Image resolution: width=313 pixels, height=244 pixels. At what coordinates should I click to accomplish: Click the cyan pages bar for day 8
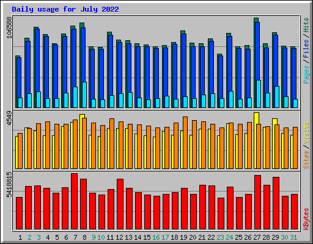[84, 95]
